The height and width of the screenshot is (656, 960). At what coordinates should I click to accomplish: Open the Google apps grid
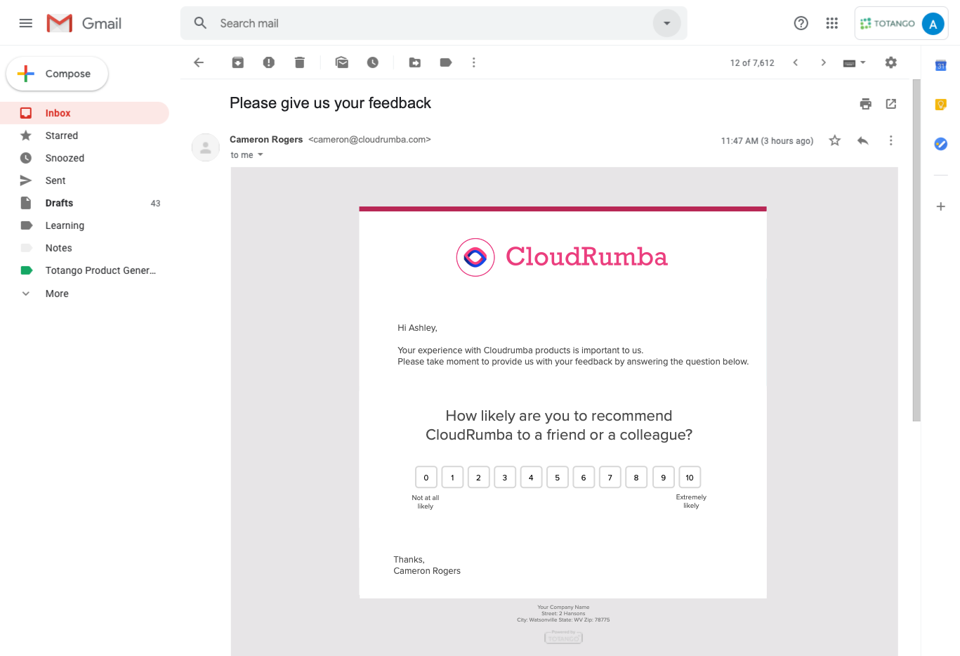pyautogui.click(x=832, y=23)
